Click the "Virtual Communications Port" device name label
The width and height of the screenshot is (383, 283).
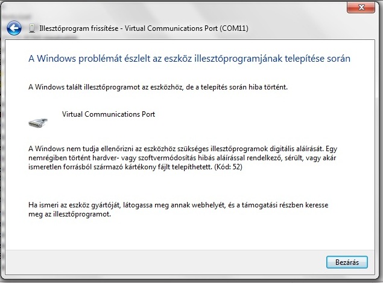[x=109, y=114]
